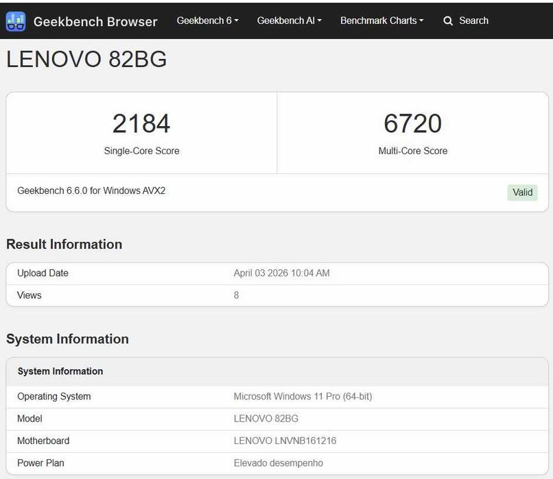Image resolution: width=553 pixels, height=479 pixels.
Task: Click the April 03 2026 10:04 AM value
Action: pos(281,273)
